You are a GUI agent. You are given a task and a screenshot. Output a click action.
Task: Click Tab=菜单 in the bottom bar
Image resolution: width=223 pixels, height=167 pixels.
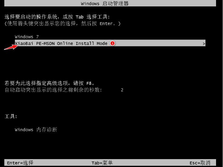[102, 163]
